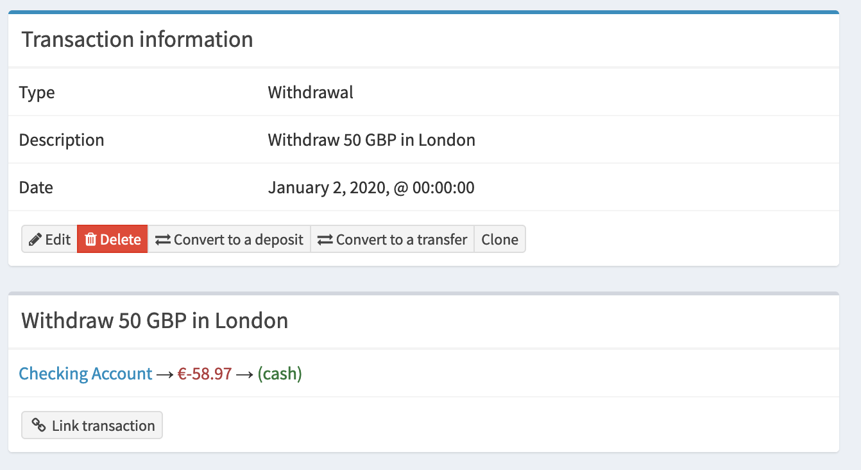Click the Type row labeled Withdrawal
The width and height of the screenshot is (861, 470).
(311, 92)
